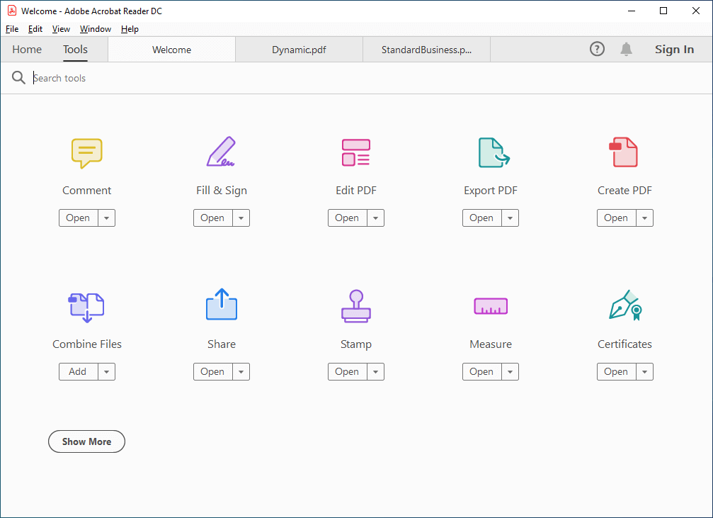Expand the Open dropdown under Comment
Image resolution: width=713 pixels, height=518 pixels.
click(106, 218)
